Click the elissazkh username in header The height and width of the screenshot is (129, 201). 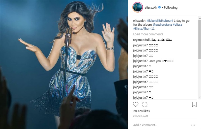[151, 8]
